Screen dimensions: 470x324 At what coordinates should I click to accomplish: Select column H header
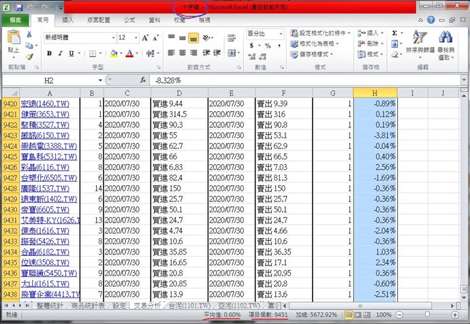375,92
